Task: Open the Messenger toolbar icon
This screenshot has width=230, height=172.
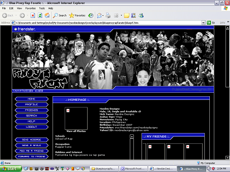Action: 141,15
